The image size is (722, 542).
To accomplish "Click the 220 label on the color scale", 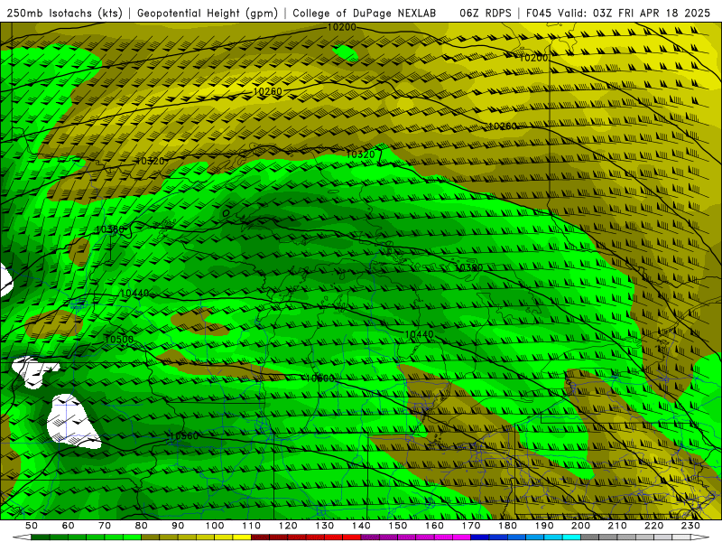I will (653, 526).
